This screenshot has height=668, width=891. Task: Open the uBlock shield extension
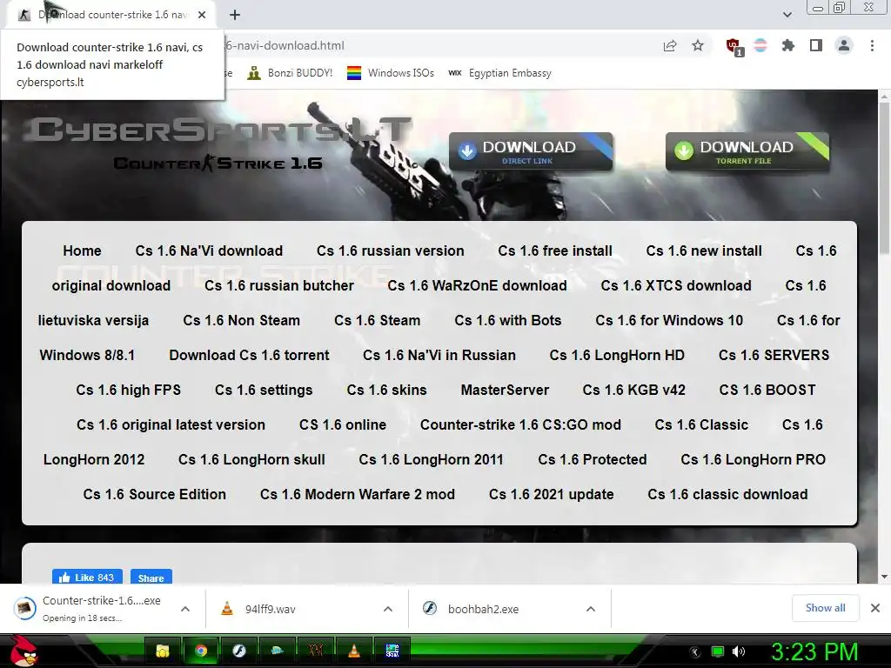tap(734, 46)
